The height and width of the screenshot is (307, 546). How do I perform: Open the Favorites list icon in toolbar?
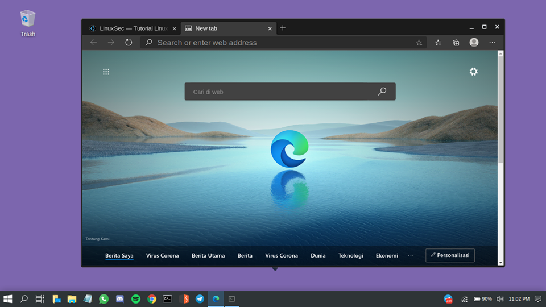[x=438, y=43]
